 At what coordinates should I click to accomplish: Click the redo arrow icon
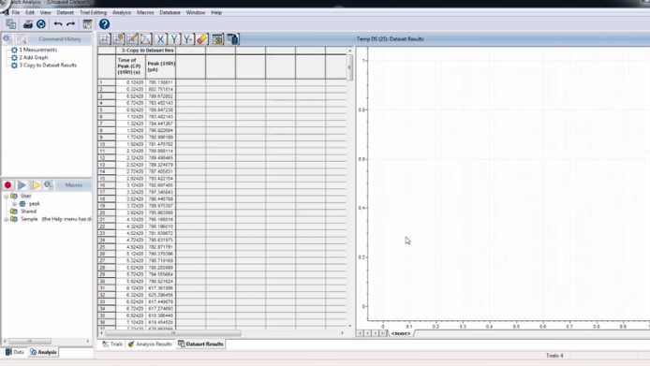70,24
